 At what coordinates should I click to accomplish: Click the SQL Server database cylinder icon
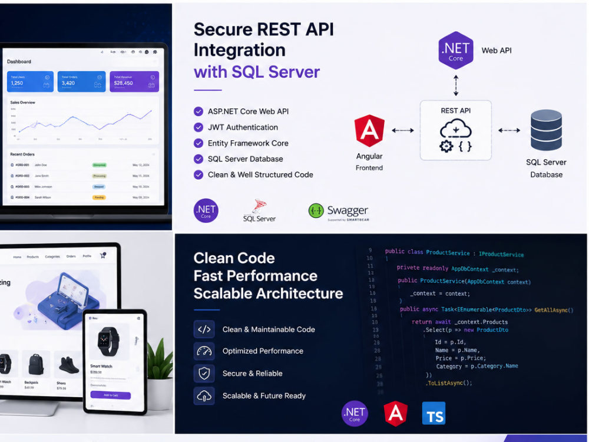[546, 130]
